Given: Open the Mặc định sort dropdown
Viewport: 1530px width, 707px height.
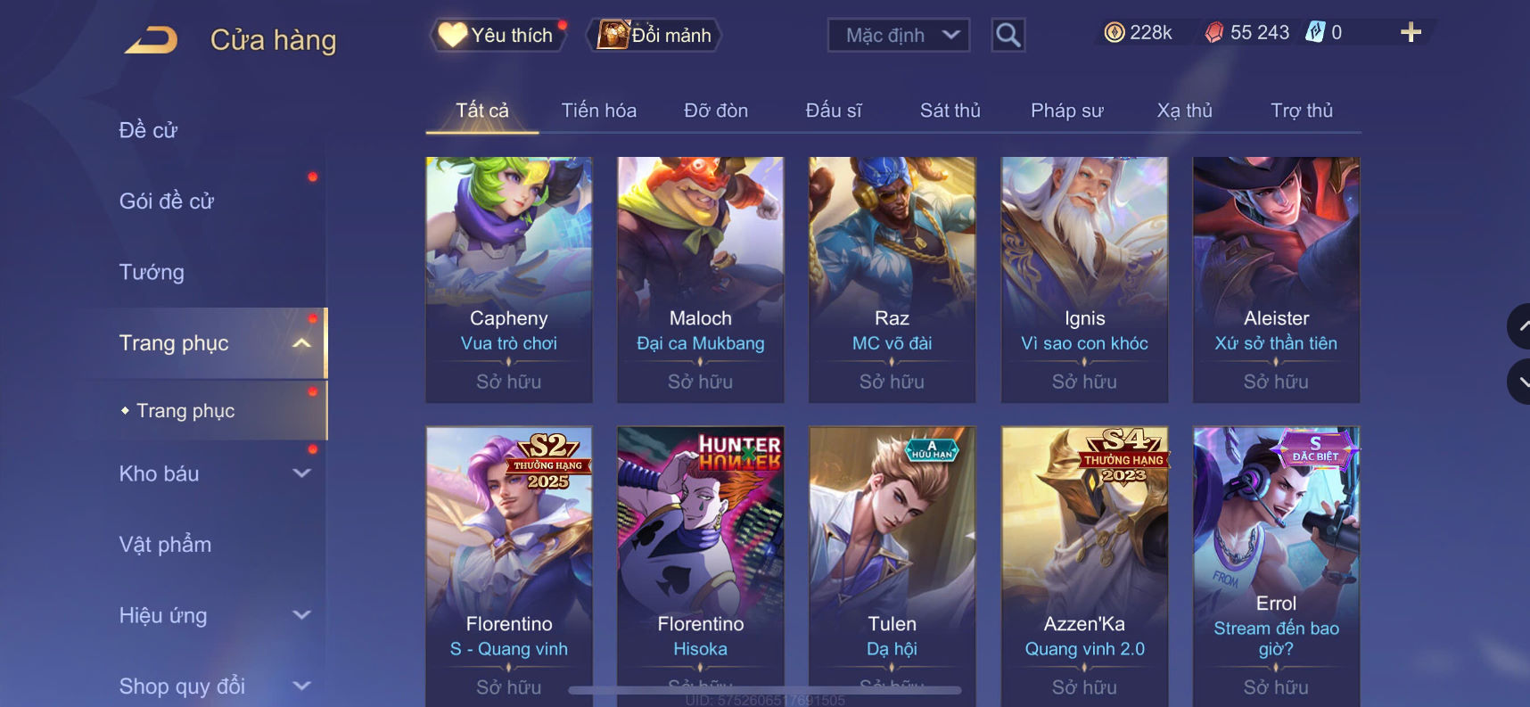Looking at the screenshot, I should point(899,36).
